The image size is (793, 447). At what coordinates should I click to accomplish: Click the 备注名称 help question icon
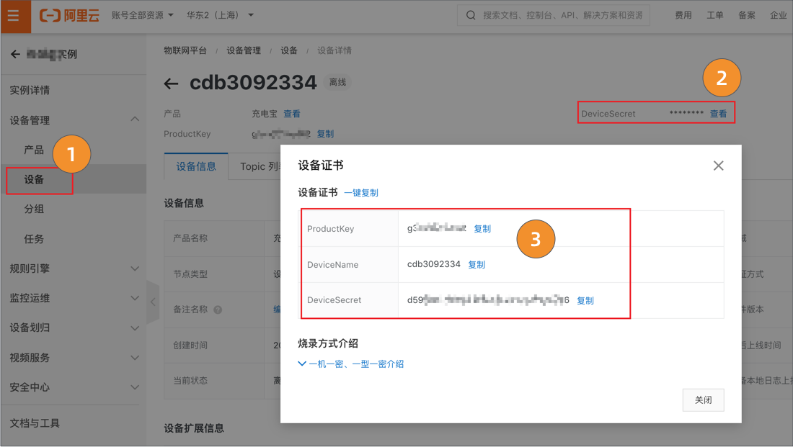(x=218, y=310)
